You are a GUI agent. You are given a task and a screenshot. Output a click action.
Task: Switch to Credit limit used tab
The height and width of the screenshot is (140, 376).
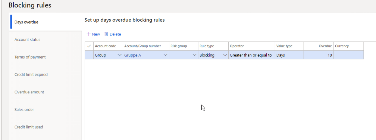(29, 127)
